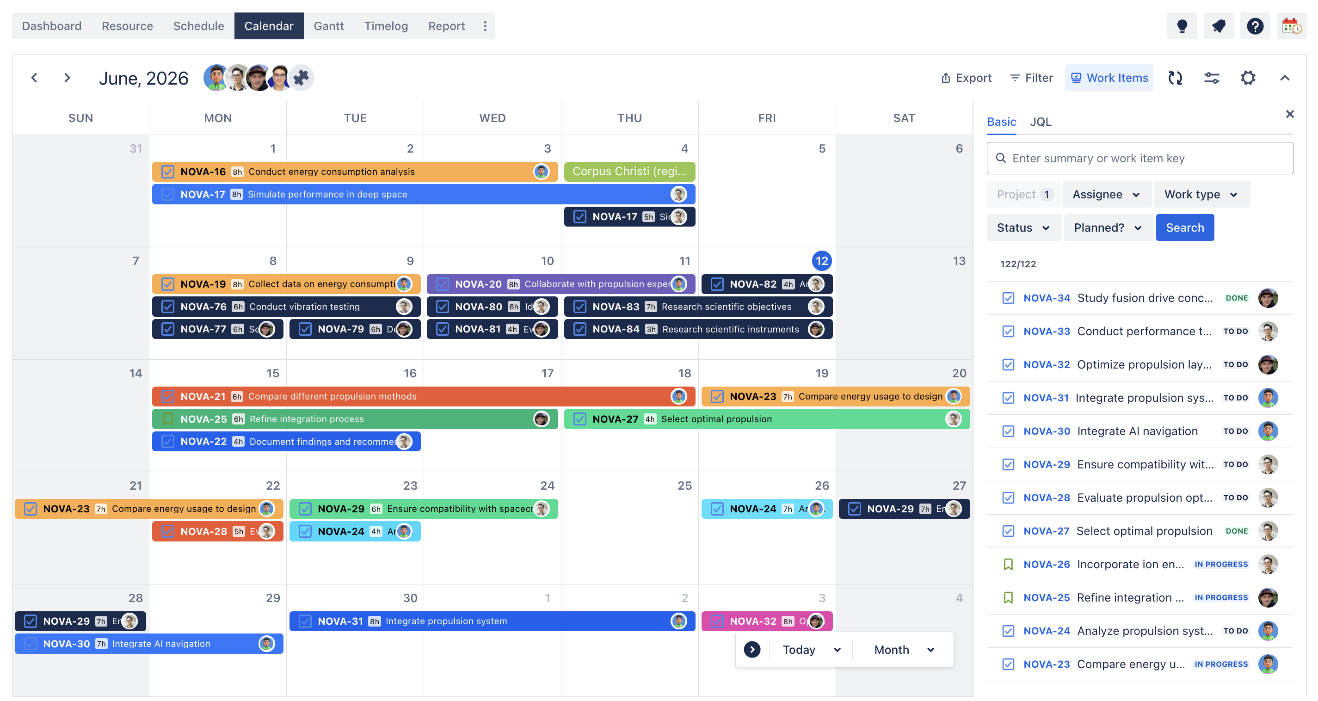Click the sync refresh arrows icon
The height and width of the screenshot is (701, 1318).
[1175, 78]
